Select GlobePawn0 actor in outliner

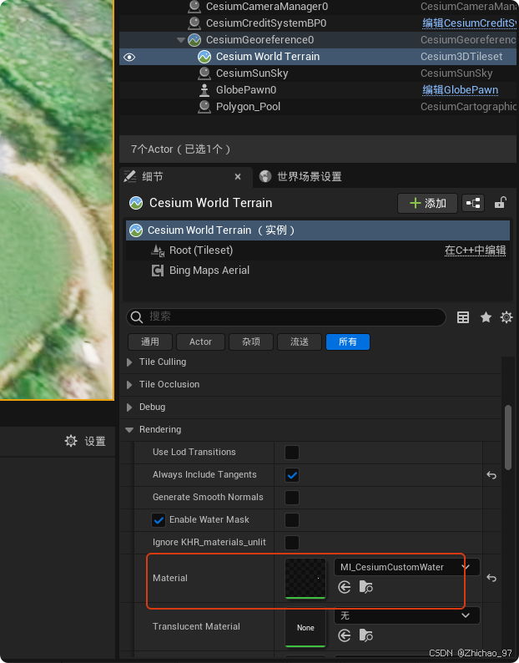tap(246, 90)
